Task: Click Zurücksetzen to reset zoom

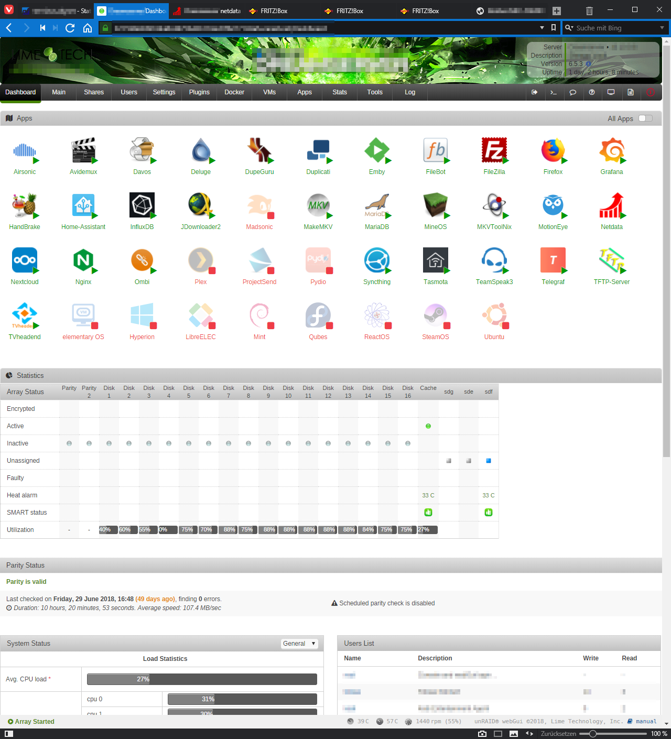Action: click(558, 734)
